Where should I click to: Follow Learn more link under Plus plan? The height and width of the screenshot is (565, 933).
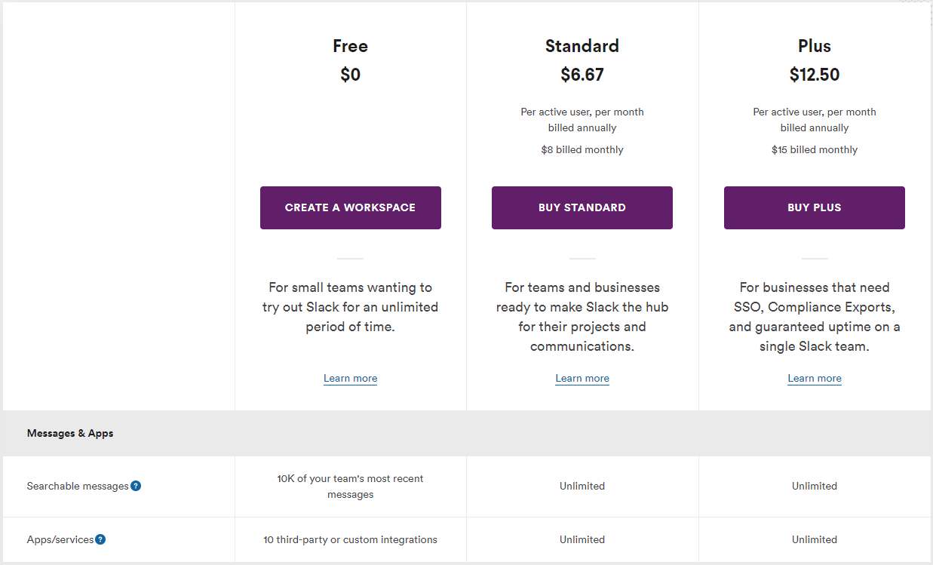(814, 378)
